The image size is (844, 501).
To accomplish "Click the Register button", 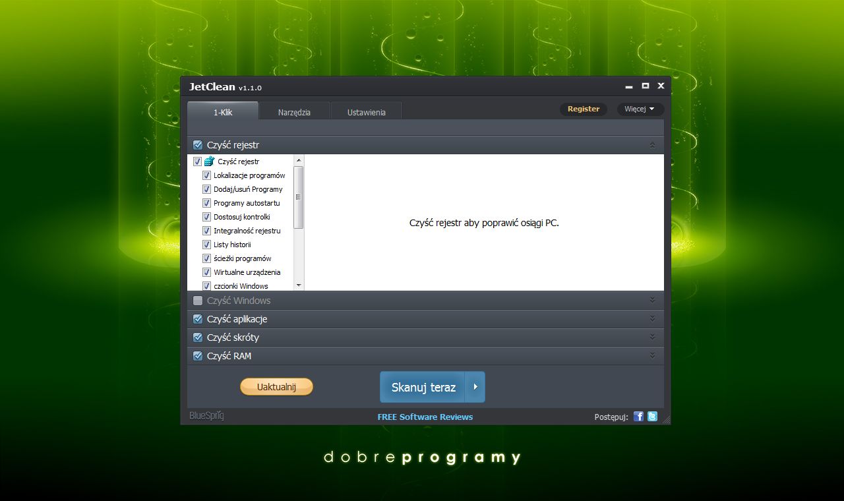I will [x=584, y=109].
